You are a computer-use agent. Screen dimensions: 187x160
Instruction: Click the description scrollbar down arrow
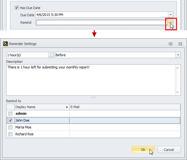tap(177, 92)
